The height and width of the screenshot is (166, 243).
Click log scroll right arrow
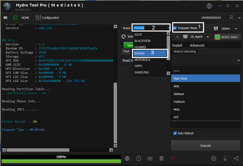tap(111, 150)
